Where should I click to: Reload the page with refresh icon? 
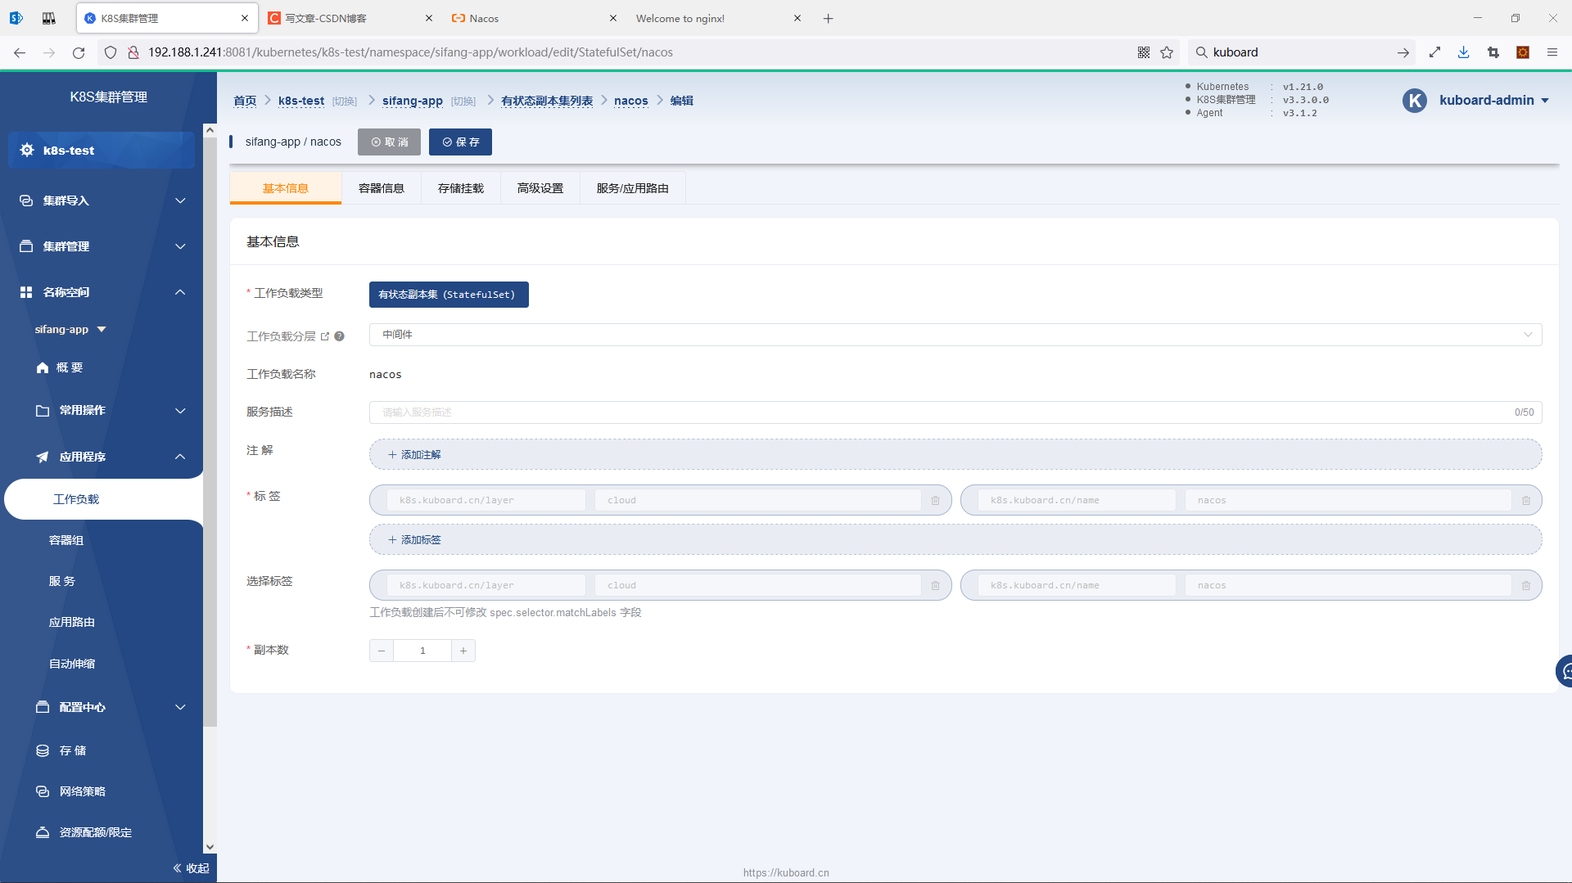[79, 52]
